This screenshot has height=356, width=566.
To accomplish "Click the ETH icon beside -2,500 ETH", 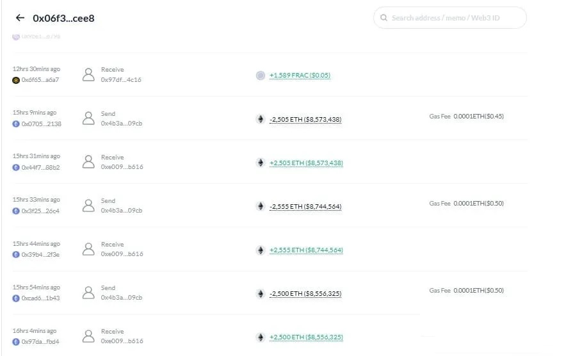I will (x=260, y=293).
